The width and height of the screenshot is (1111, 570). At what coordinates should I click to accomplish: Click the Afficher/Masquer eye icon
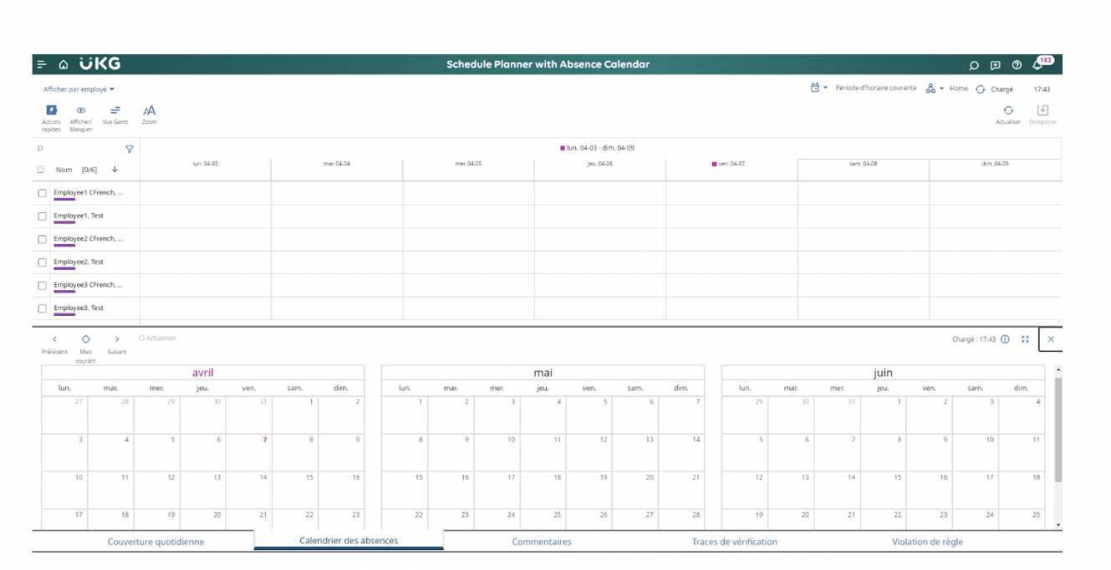[x=81, y=111]
